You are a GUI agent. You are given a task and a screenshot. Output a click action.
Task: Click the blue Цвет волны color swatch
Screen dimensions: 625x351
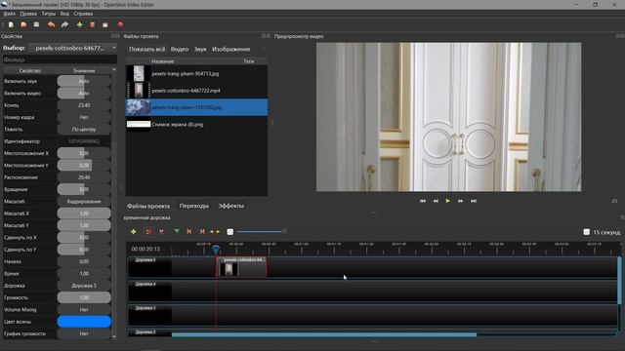[84, 322]
